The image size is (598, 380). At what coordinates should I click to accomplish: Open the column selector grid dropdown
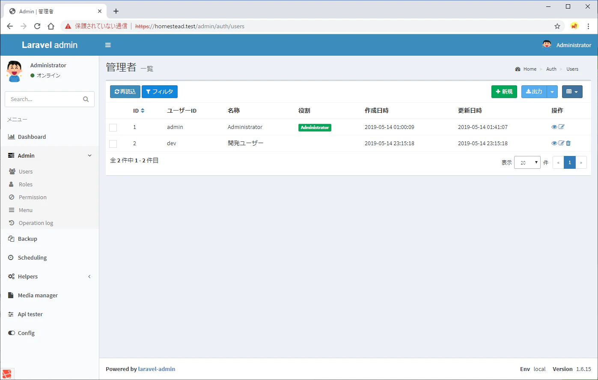(572, 92)
